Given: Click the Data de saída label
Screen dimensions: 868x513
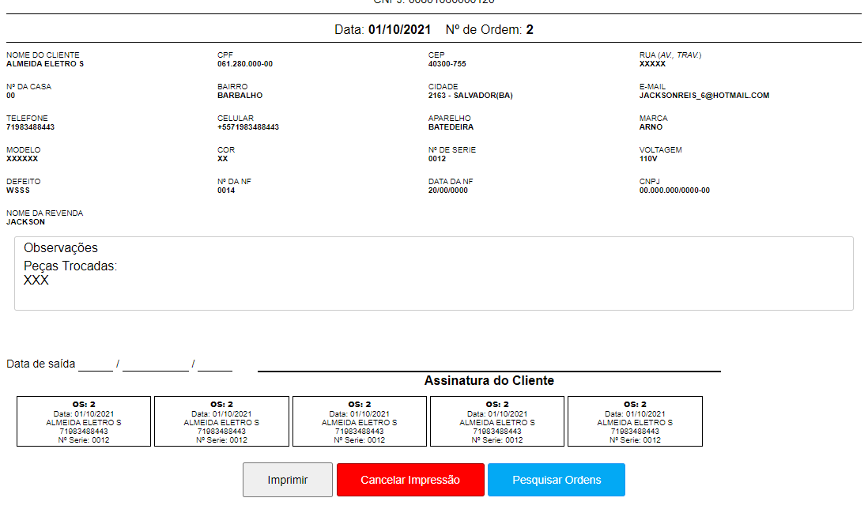Looking at the screenshot, I should tap(41, 364).
